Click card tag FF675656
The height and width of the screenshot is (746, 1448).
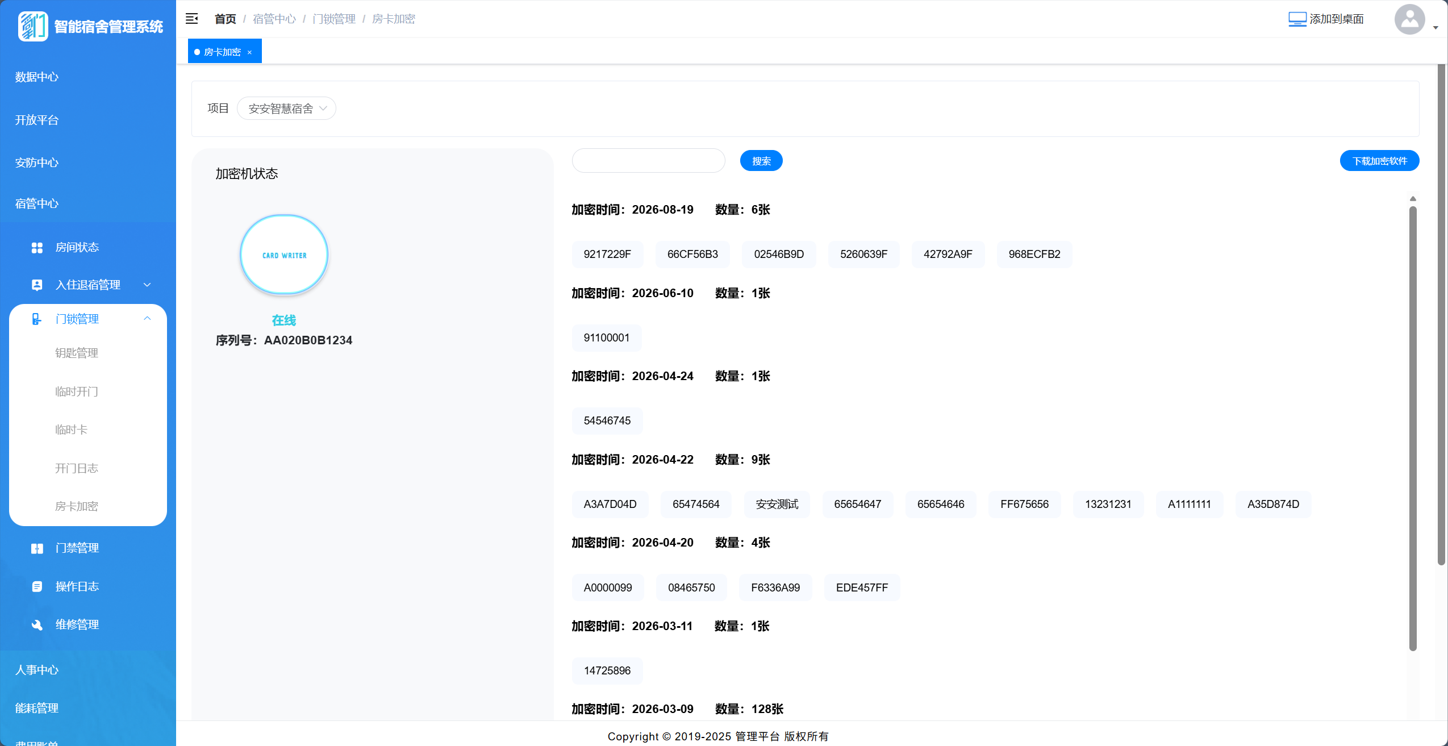point(1024,504)
